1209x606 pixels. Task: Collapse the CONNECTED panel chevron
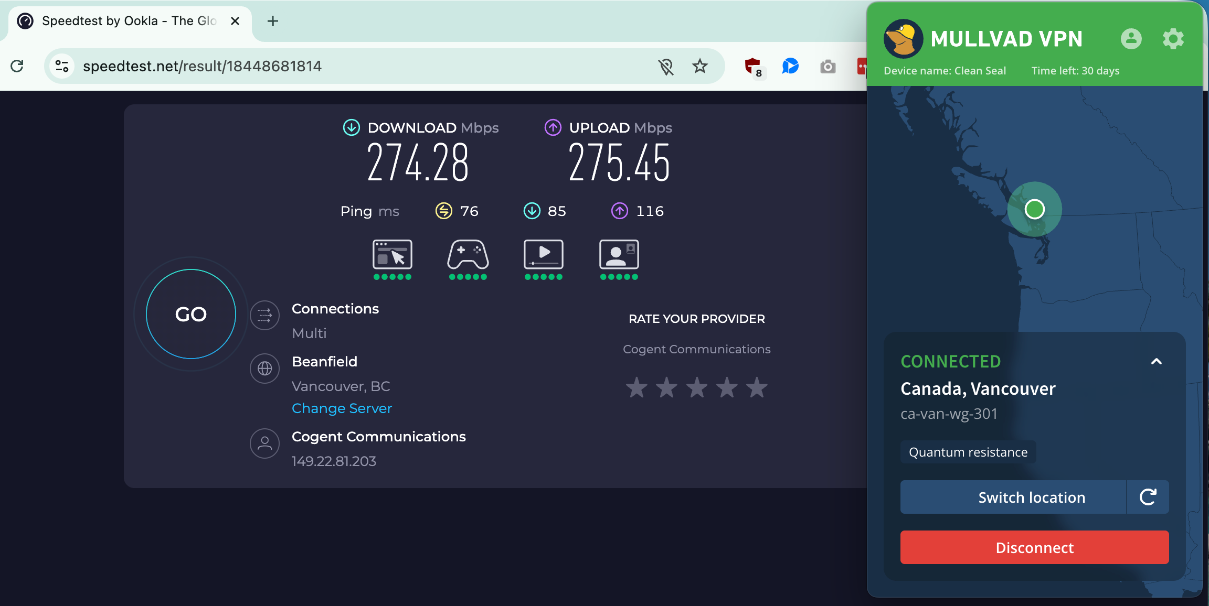click(1155, 361)
